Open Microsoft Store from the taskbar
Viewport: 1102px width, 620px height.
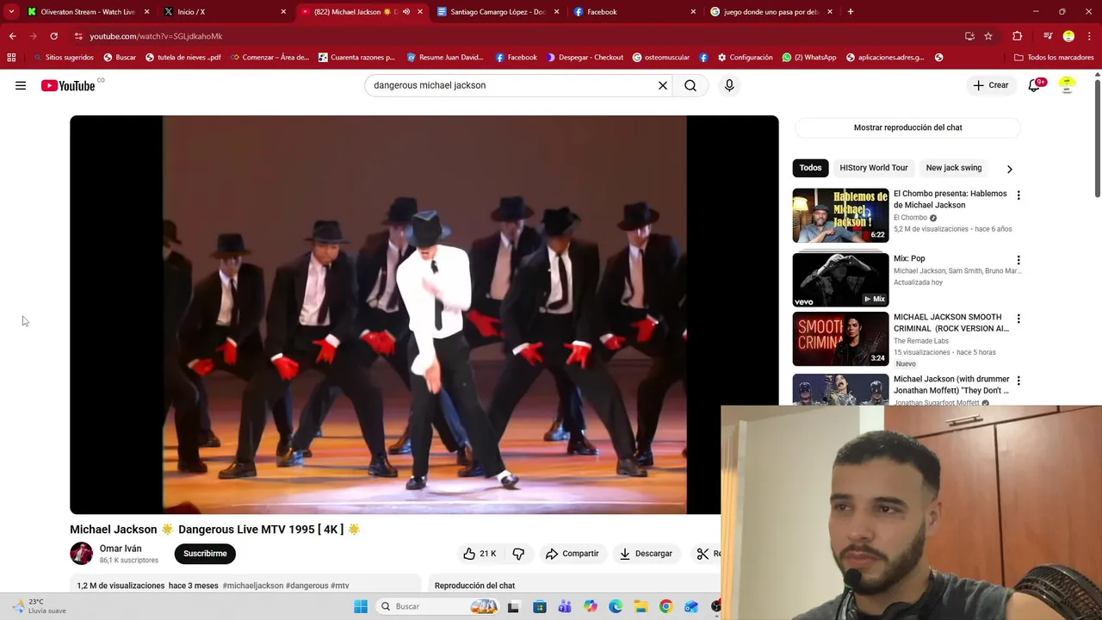point(540,606)
